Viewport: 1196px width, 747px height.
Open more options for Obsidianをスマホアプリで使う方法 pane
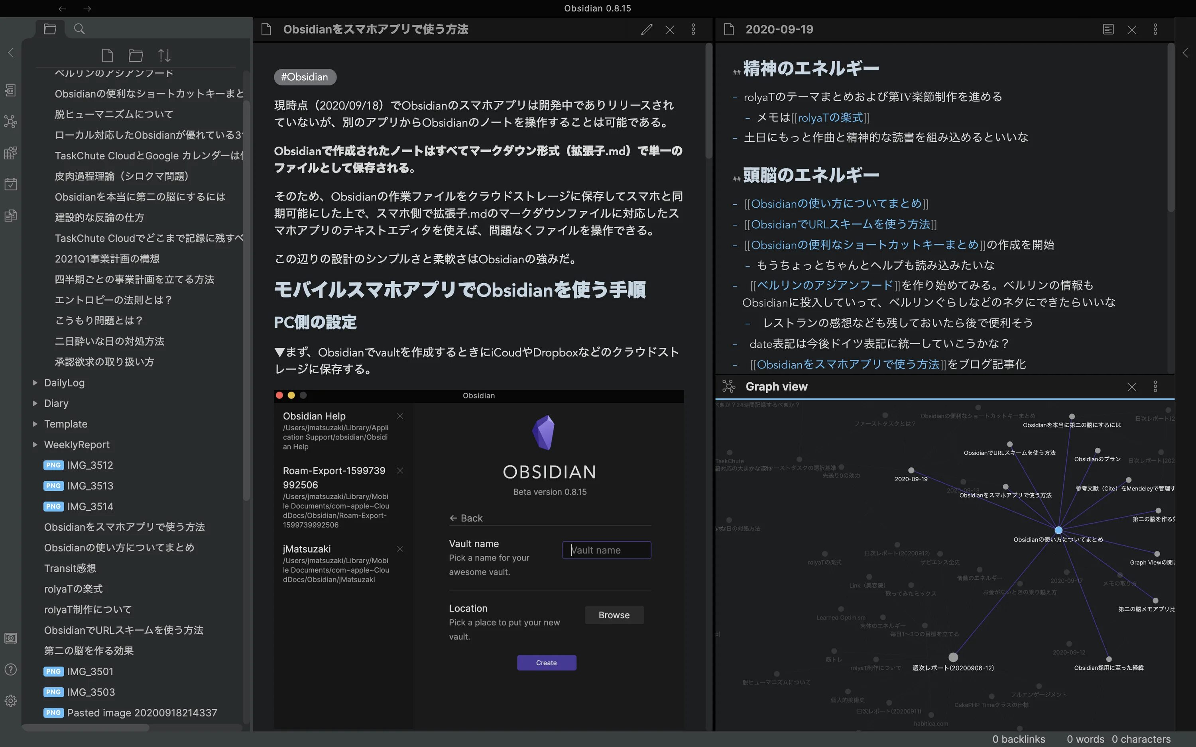point(693,29)
